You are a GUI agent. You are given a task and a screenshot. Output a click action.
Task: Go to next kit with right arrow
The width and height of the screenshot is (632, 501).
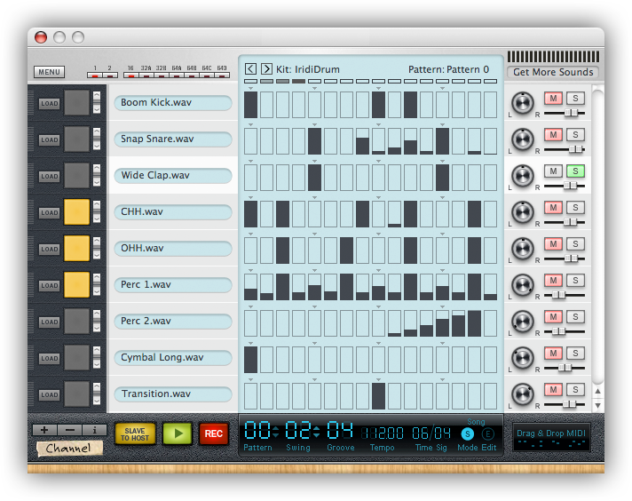pyautogui.click(x=265, y=68)
